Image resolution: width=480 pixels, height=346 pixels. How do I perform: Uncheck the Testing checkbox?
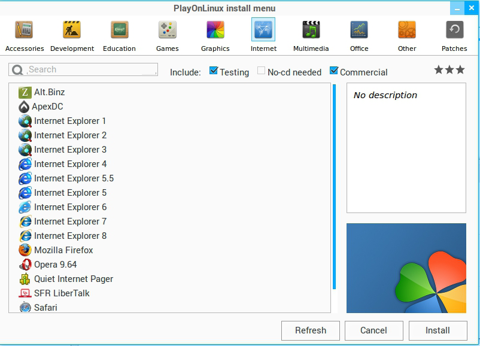(x=214, y=71)
